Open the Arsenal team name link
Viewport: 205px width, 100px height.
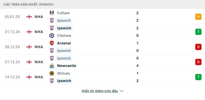(64, 43)
